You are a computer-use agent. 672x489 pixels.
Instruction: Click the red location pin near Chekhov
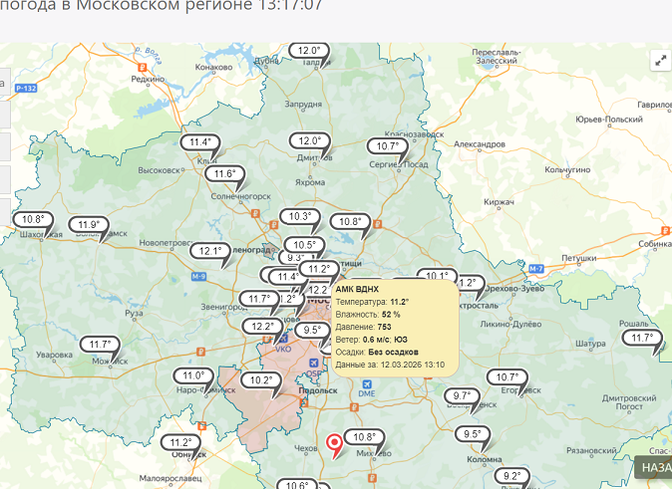coord(334,442)
